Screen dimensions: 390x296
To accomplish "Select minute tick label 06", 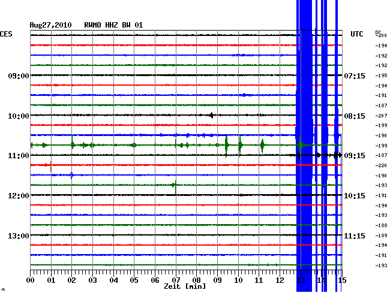I will [x=155, y=280].
